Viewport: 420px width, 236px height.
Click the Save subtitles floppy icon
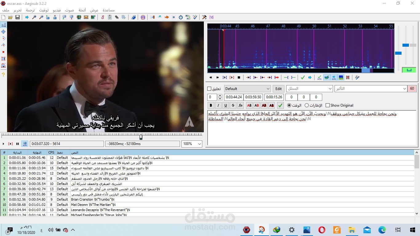18,17
